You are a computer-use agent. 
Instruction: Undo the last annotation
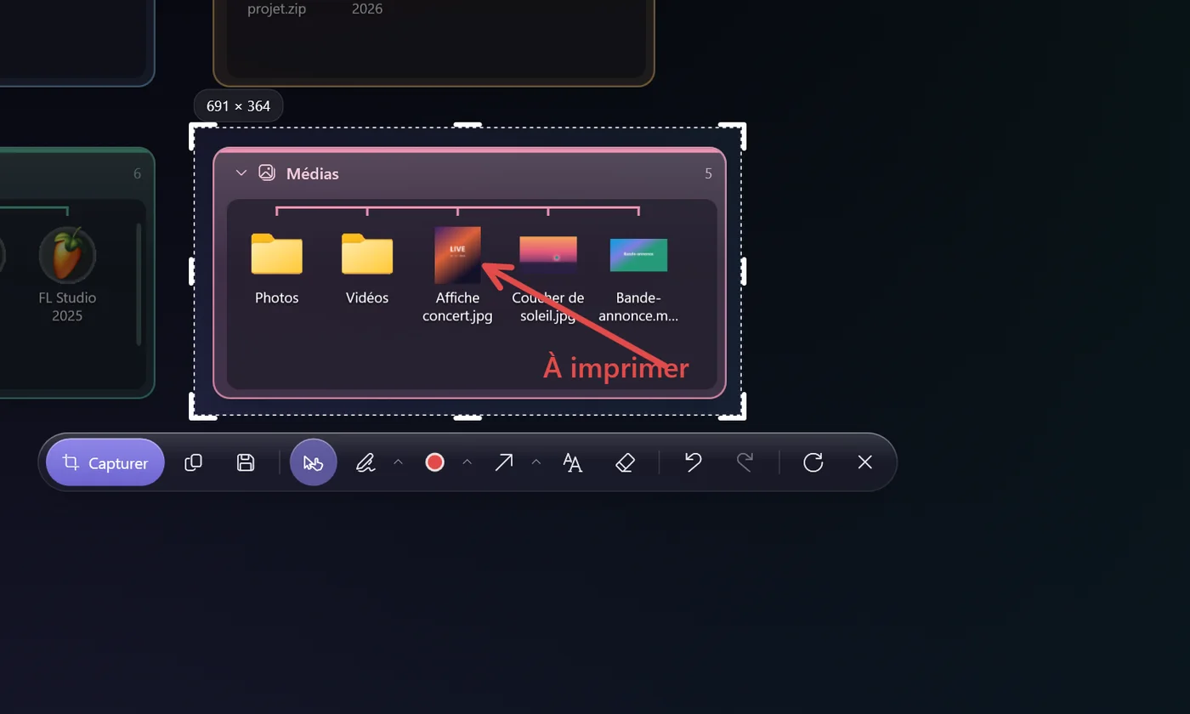click(694, 462)
